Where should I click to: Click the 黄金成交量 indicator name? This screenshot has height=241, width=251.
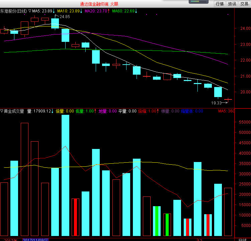[14, 111]
